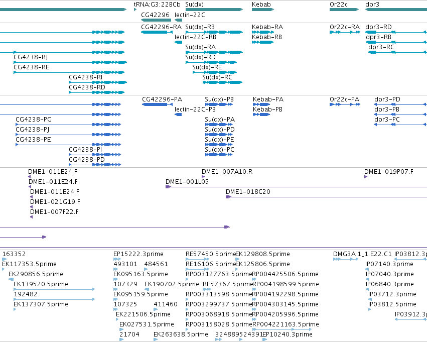
Task: Click transcript CG4238-RJ label
Action: [31, 57]
